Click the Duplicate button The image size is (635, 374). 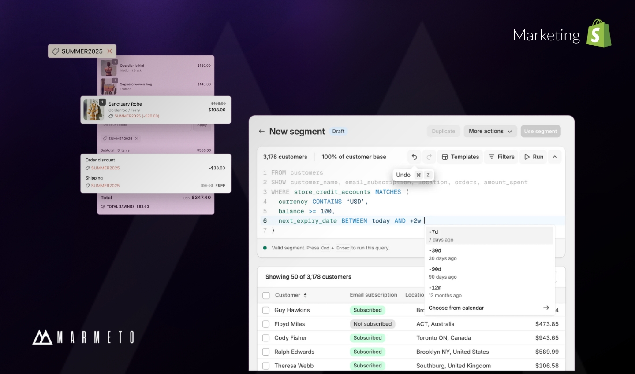444,131
